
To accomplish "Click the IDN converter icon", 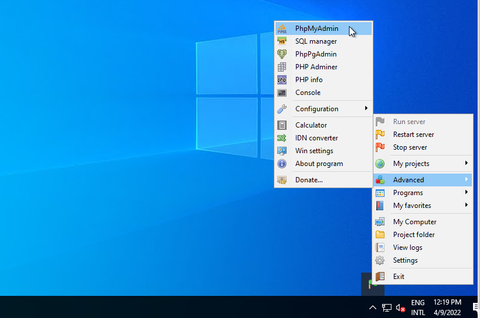I will [x=282, y=138].
